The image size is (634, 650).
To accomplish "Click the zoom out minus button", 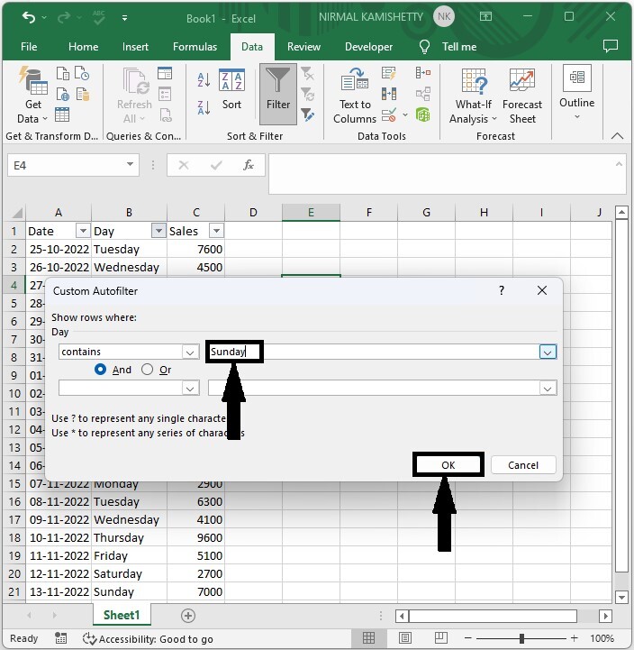I will (468, 638).
